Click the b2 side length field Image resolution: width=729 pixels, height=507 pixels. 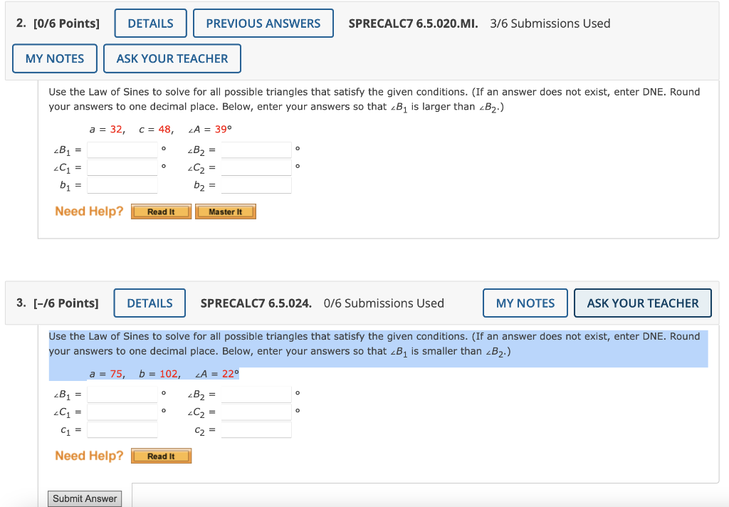(256, 185)
